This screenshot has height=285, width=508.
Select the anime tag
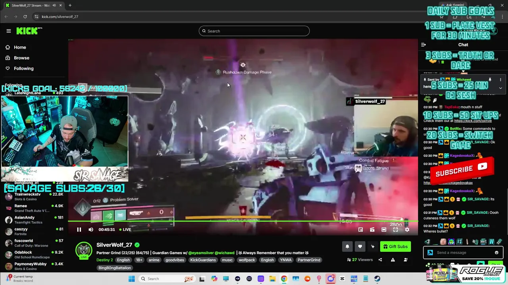pos(154,260)
